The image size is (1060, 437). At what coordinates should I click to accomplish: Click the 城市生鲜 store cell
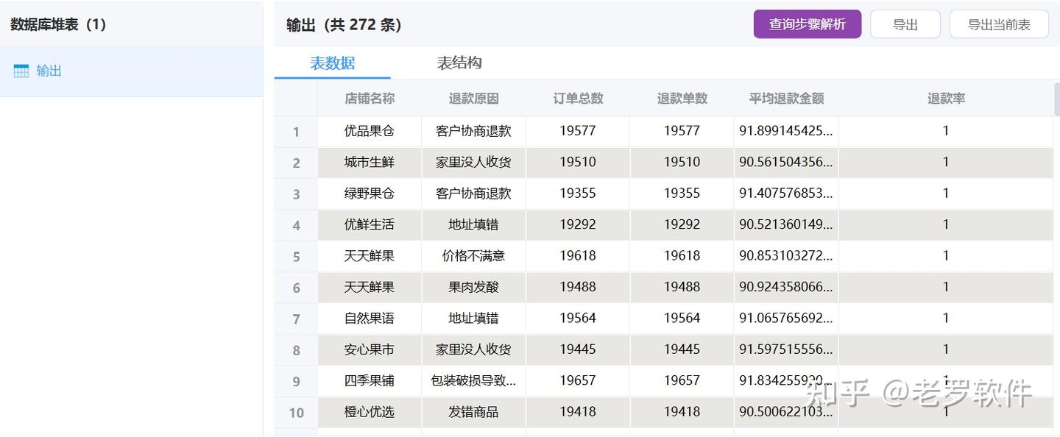(x=370, y=162)
